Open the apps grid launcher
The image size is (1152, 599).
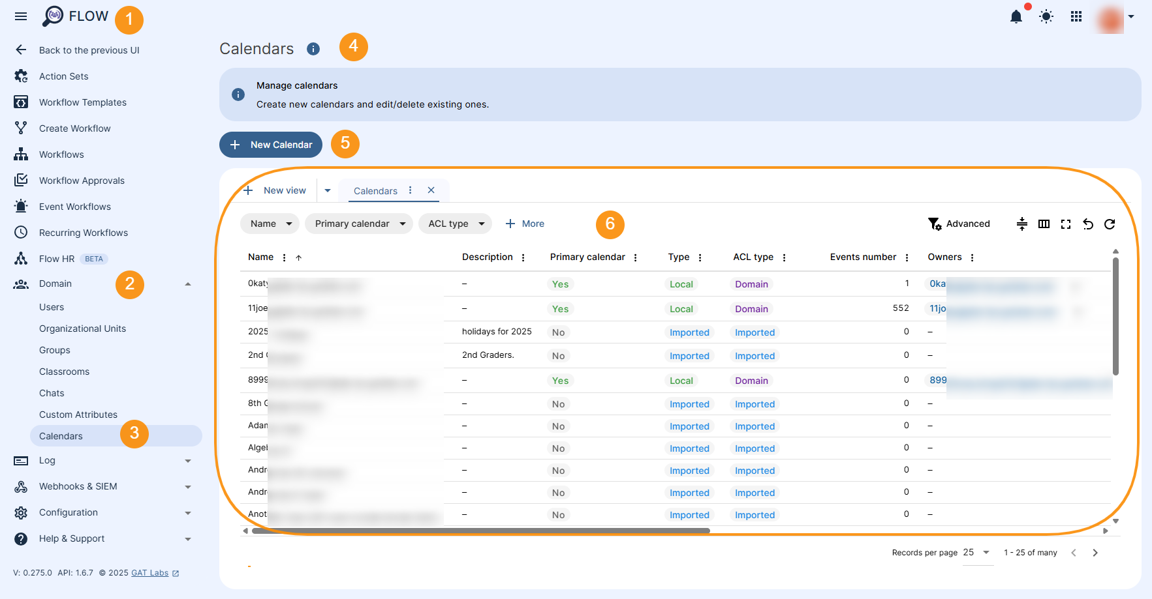pos(1076,16)
